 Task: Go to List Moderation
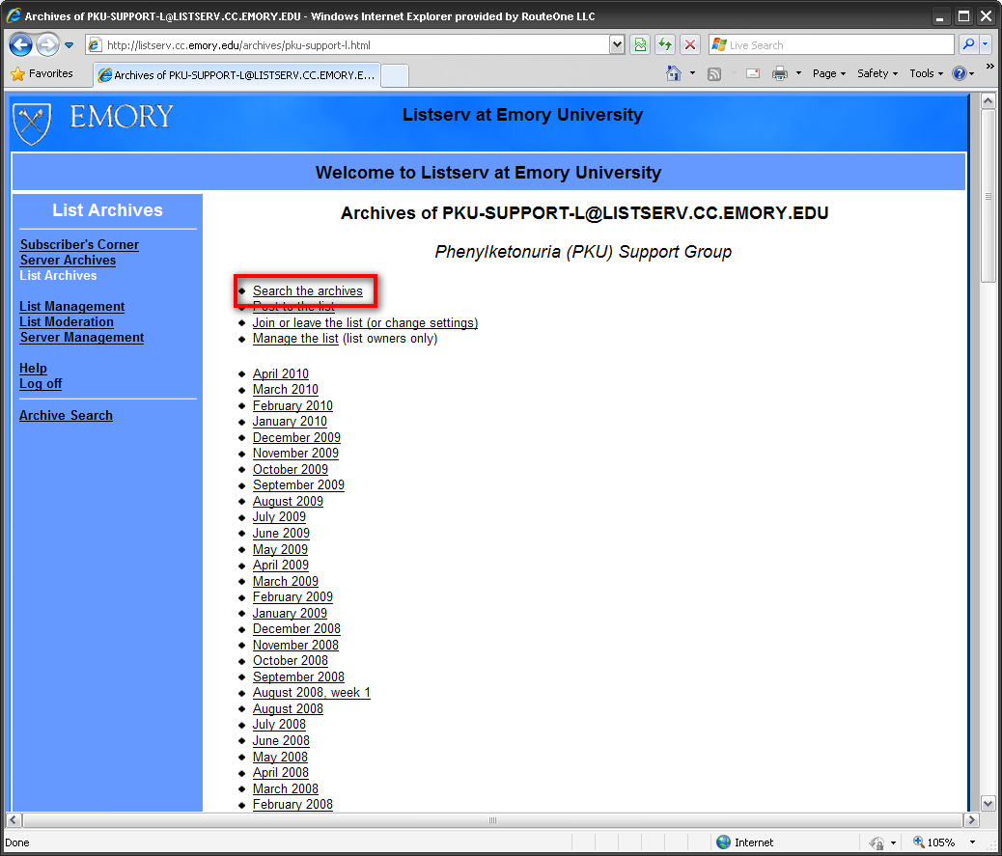point(67,322)
